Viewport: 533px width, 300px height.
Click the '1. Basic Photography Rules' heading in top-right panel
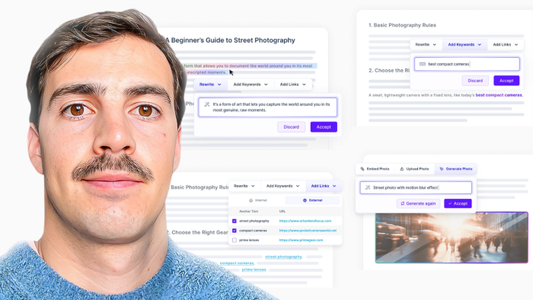point(402,25)
